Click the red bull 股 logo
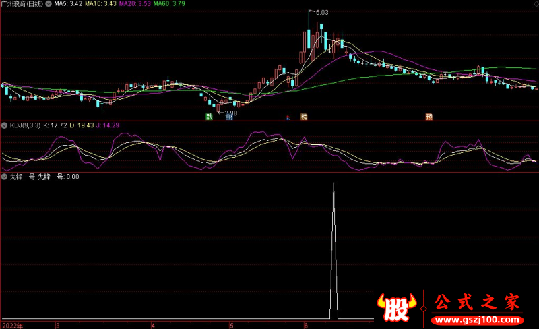This screenshot has width=539, height=329. pos(399,307)
